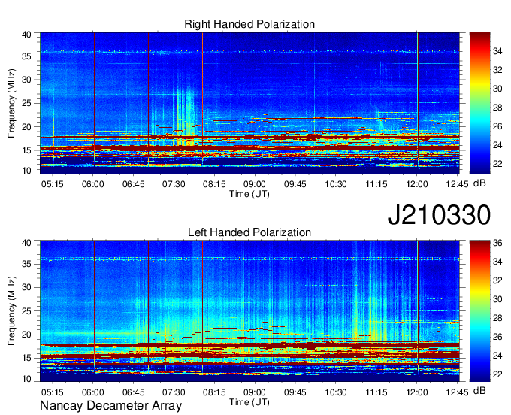Click the 09:00 tick in Right Handed plot
The width and height of the screenshot is (511, 415).
tap(255, 184)
